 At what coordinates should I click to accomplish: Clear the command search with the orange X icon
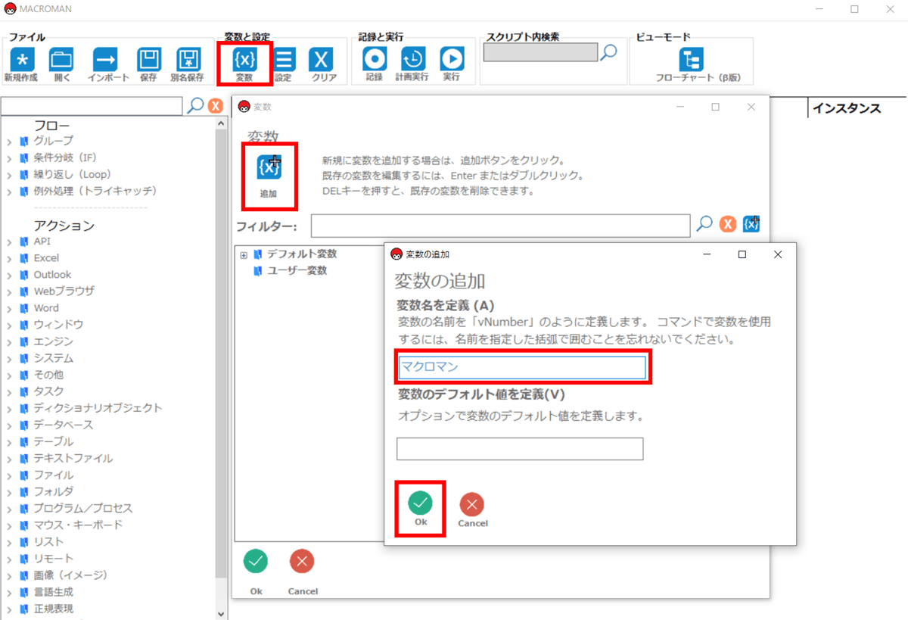[215, 106]
